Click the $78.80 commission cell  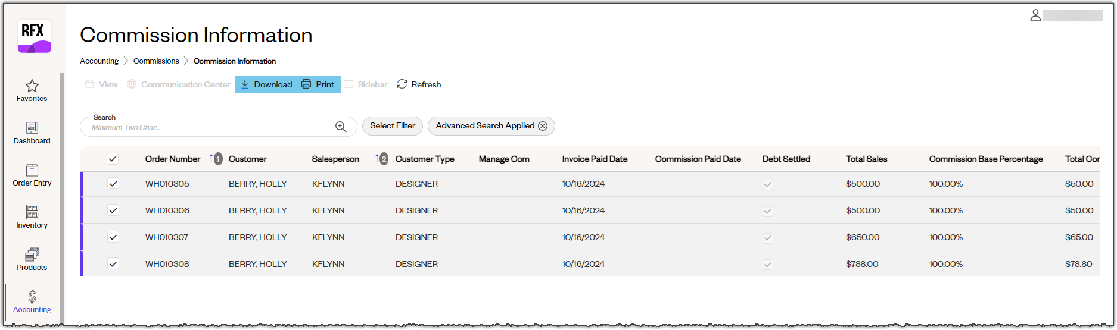point(1079,264)
